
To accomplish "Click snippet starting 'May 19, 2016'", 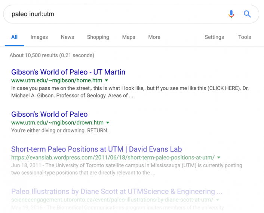I will (117, 208).
